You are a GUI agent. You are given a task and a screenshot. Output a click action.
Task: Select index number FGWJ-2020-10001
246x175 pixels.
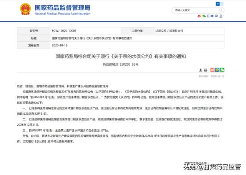tap(64, 31)
